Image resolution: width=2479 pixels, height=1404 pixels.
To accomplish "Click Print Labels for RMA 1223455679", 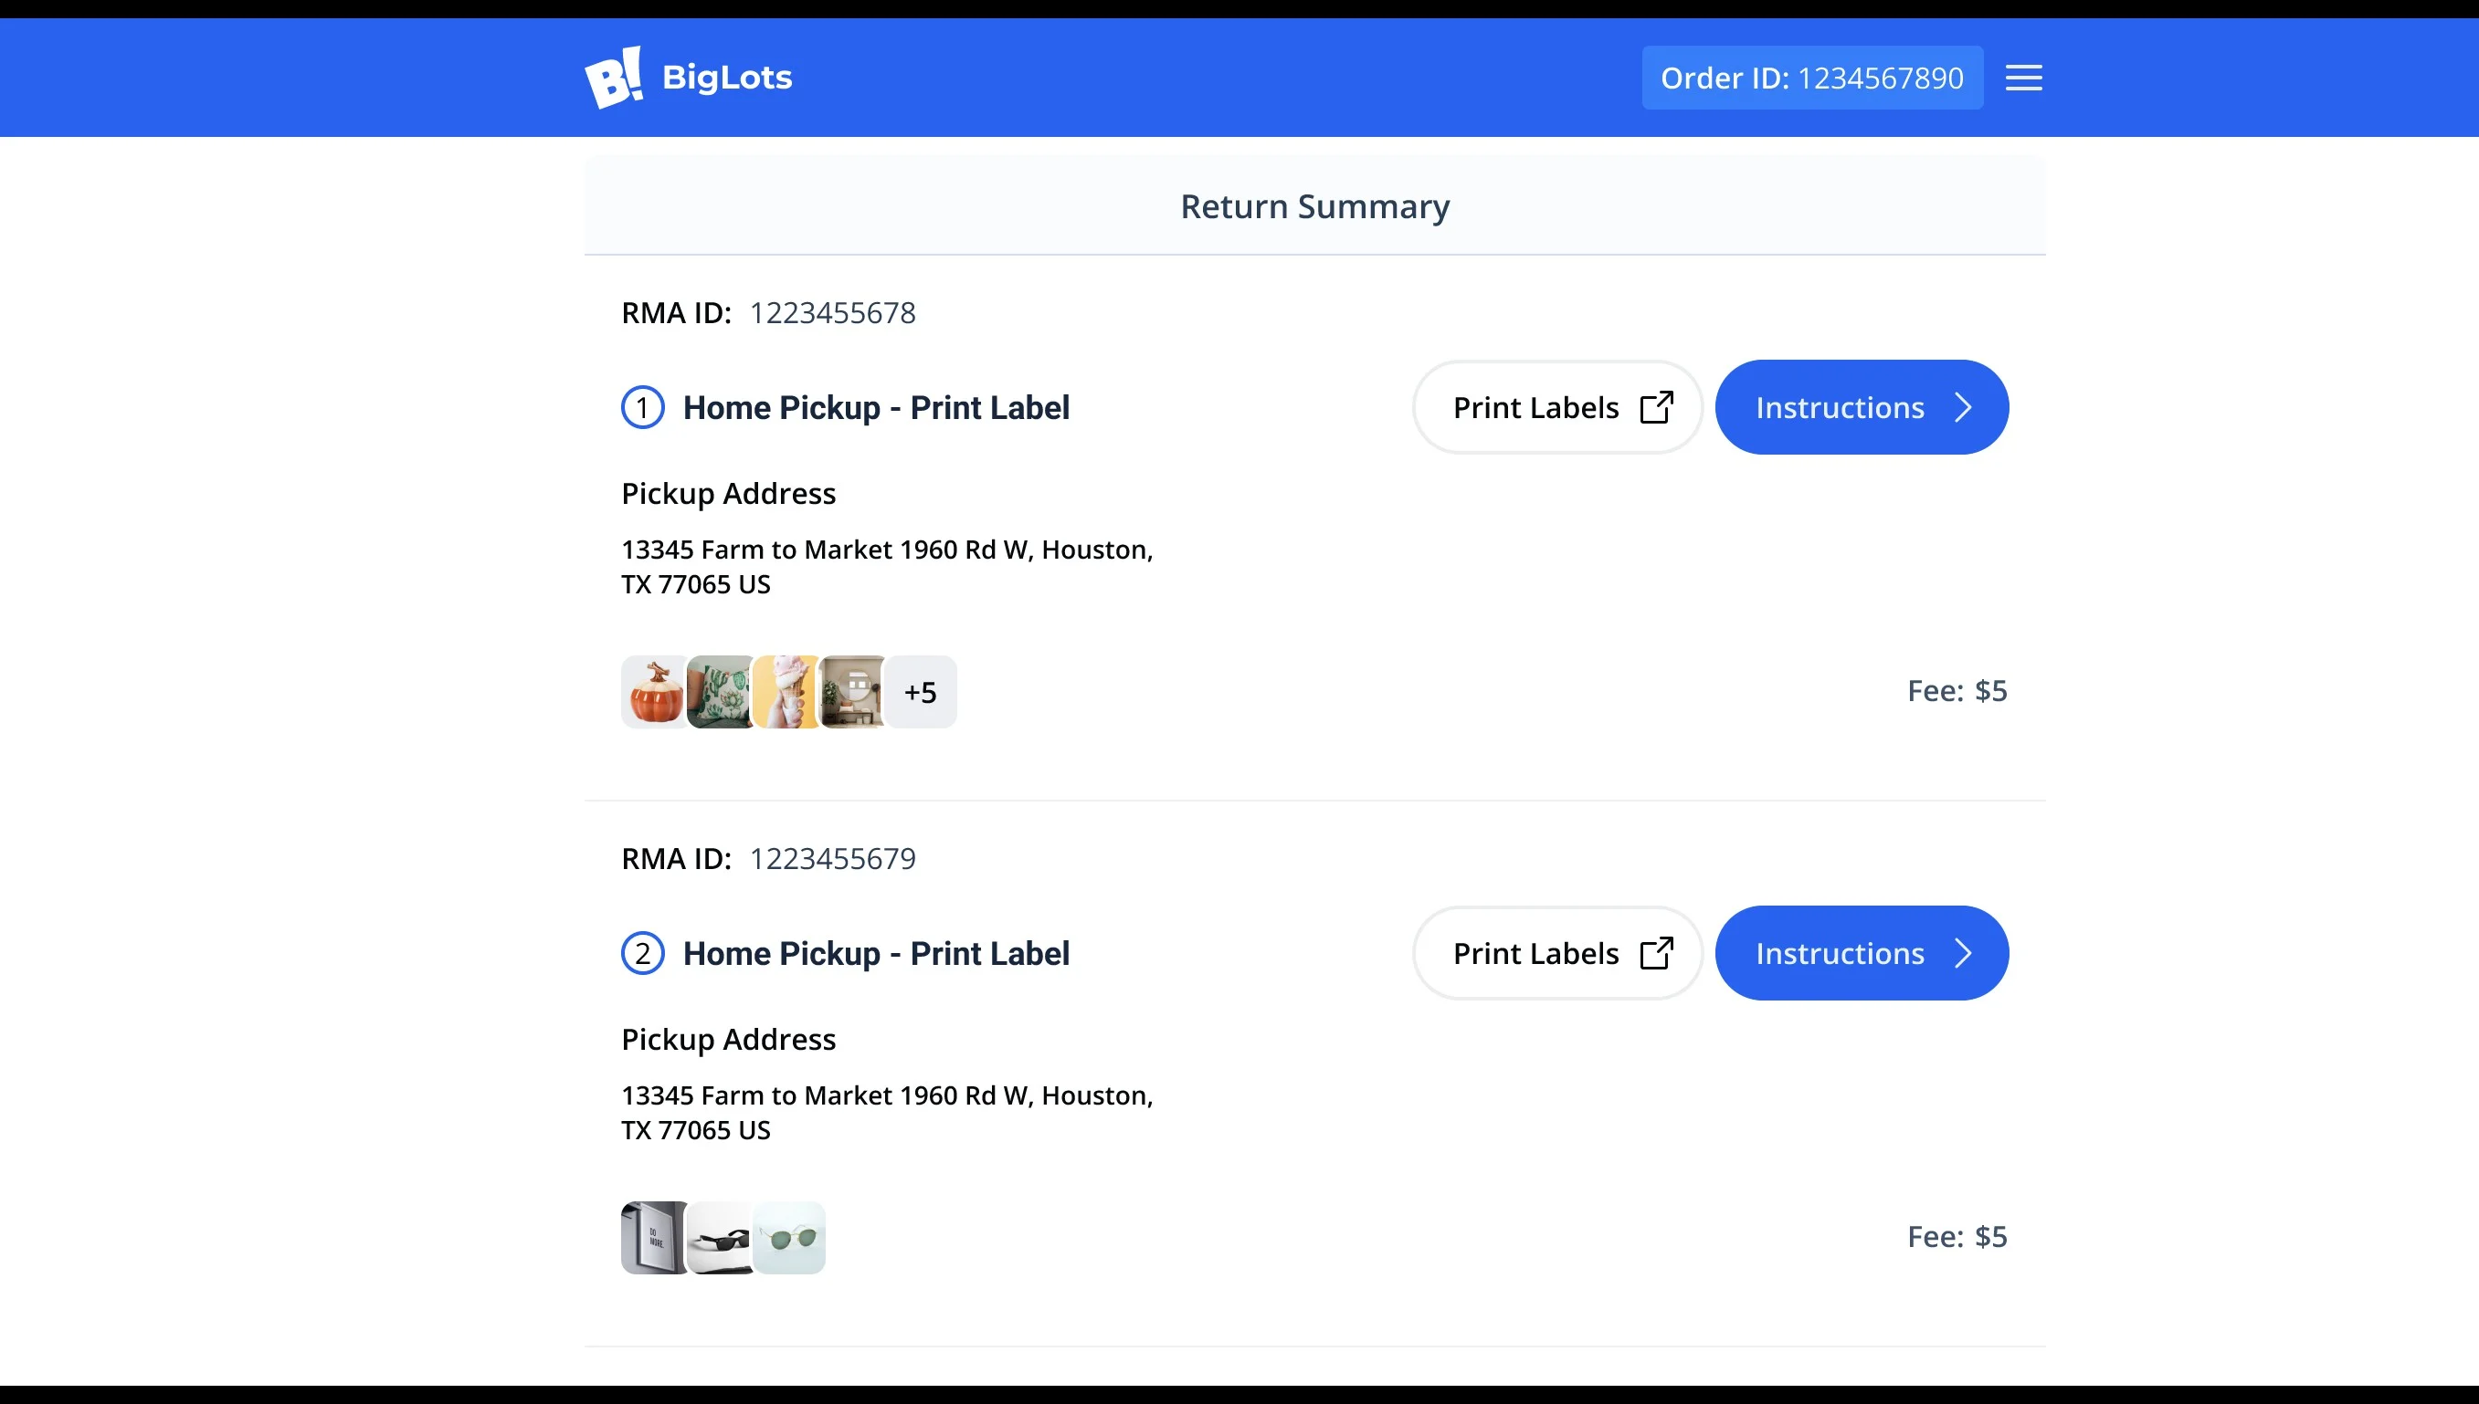I will click(1556, 953).
